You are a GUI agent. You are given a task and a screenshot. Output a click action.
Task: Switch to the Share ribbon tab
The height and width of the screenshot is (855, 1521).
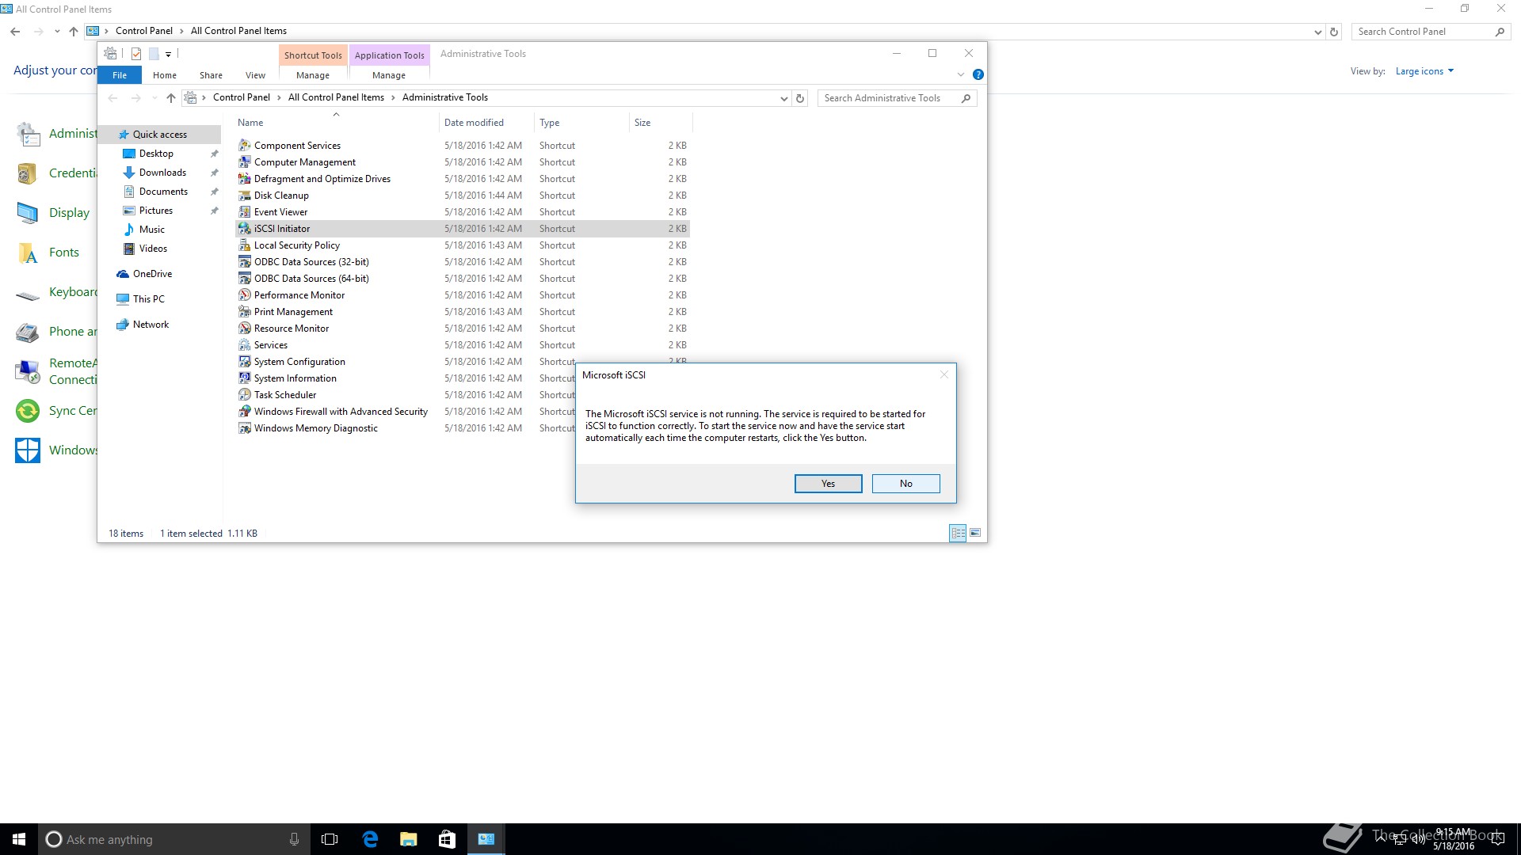tap(211, 75)
